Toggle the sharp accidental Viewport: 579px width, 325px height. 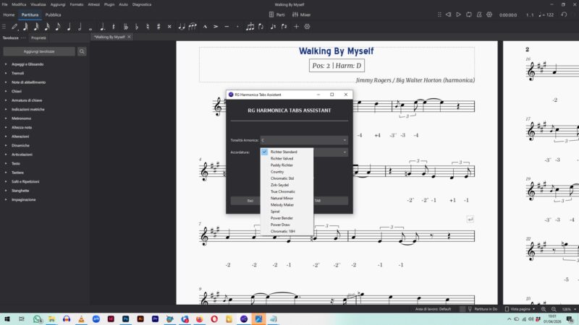(x=159, y=27)
